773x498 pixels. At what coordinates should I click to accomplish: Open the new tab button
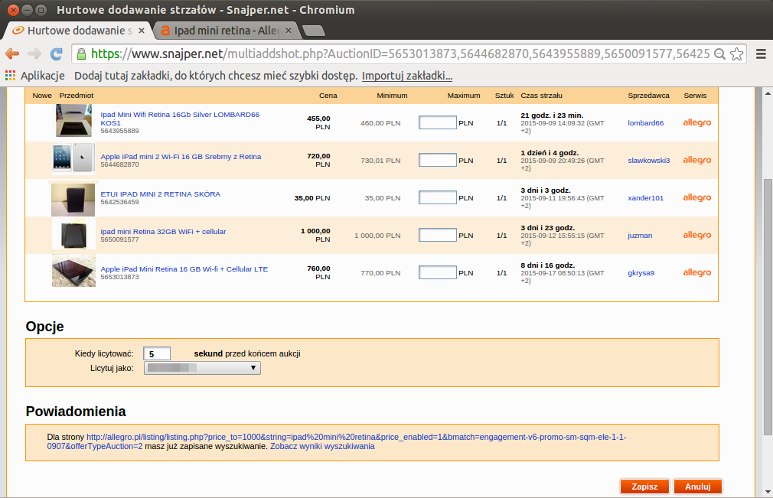[x=314, y=31]
